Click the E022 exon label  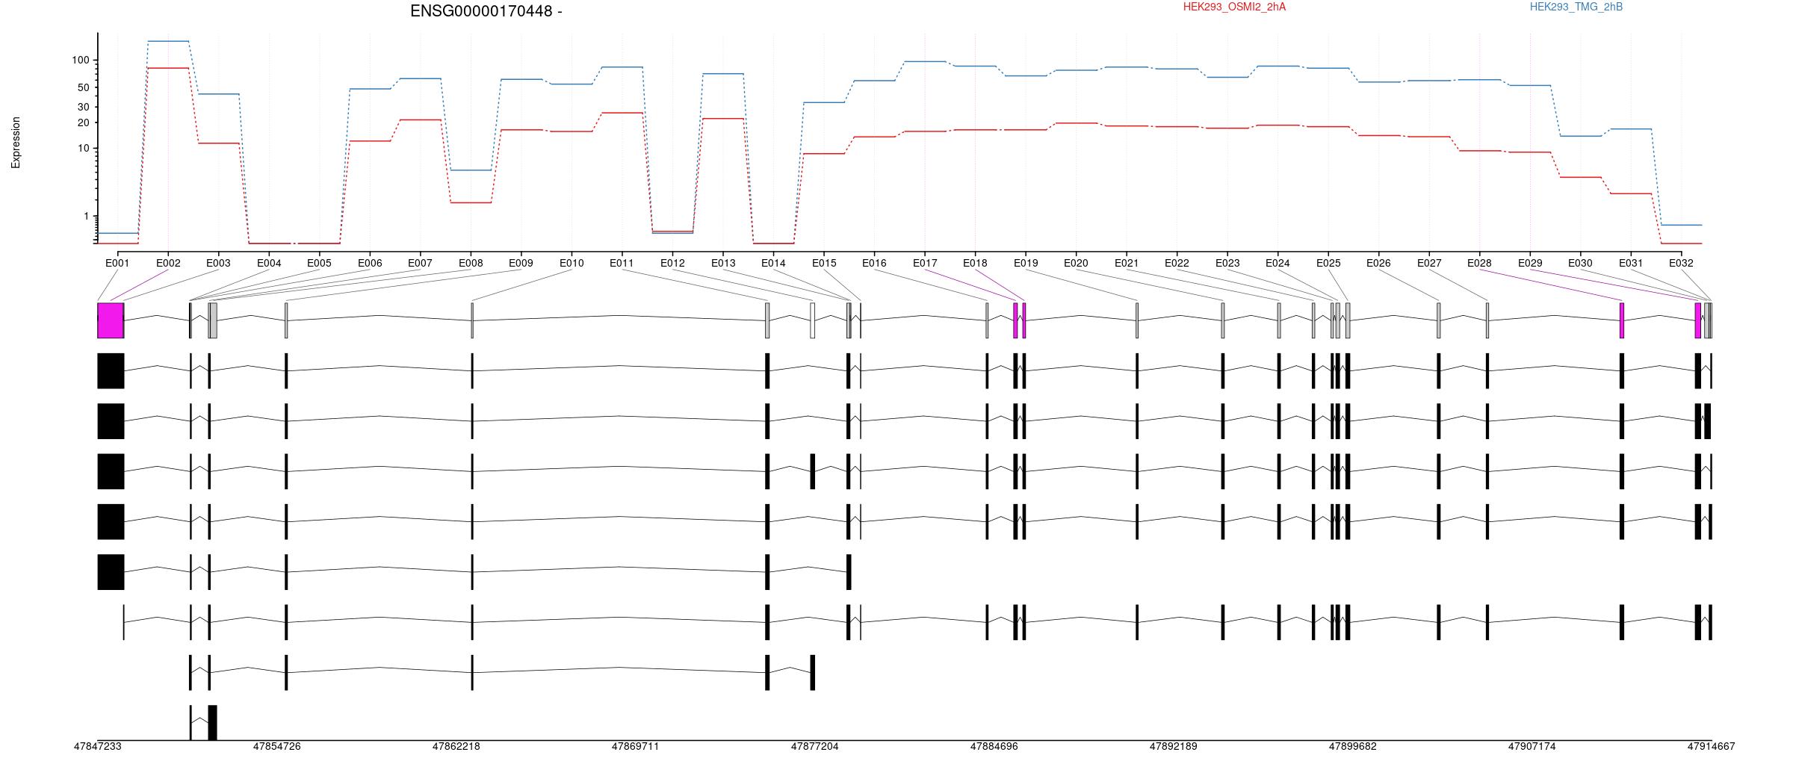click(x=1177, y=263)
